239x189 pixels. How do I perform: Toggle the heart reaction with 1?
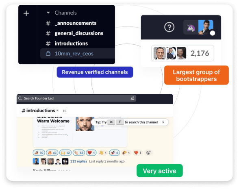[138, 152]
